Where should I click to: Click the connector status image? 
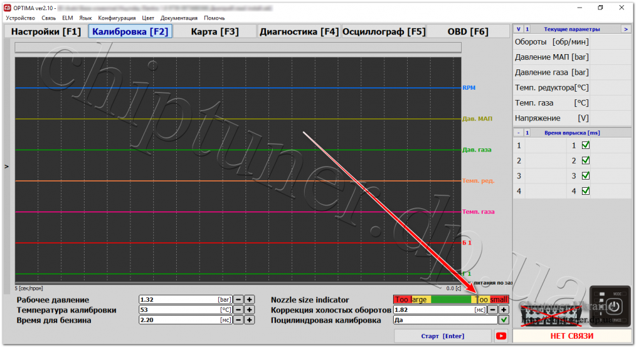coord(550,316)
